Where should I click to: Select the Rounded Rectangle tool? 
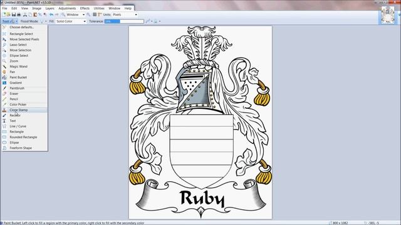tap(24, 137)
